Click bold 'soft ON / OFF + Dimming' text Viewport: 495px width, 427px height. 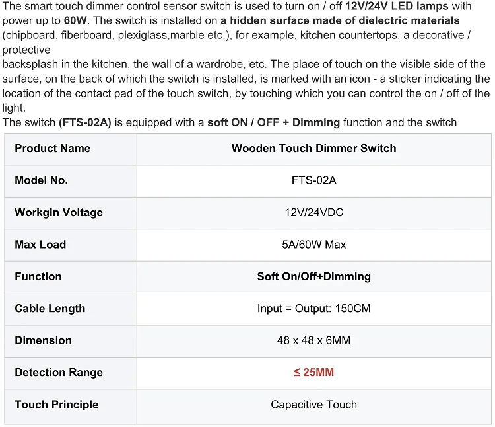click(x=273, y=123)
